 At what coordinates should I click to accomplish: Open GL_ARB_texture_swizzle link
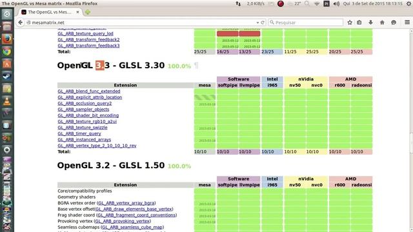pyautogui.click(x=83, y=128)
